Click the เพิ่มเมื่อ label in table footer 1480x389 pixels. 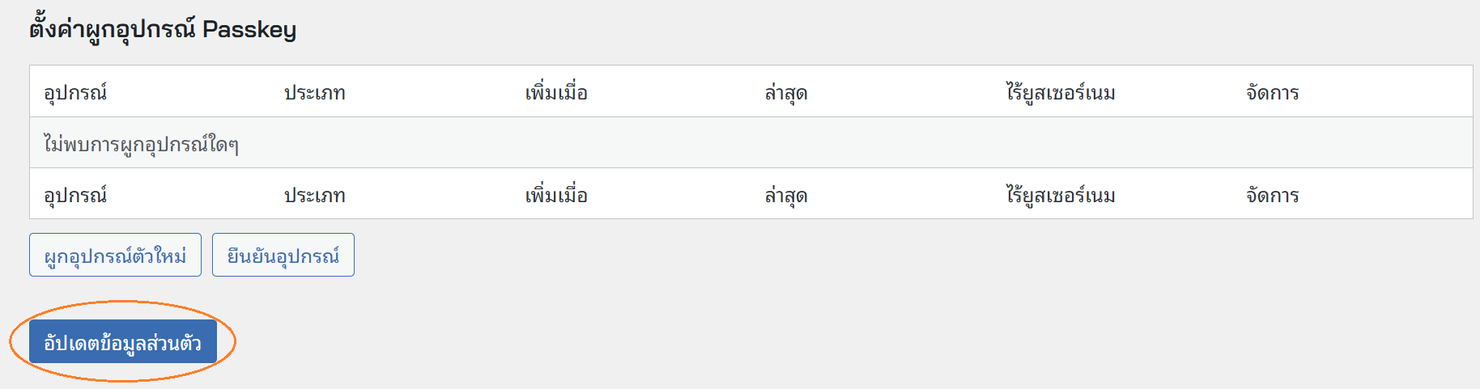(556, 195)
